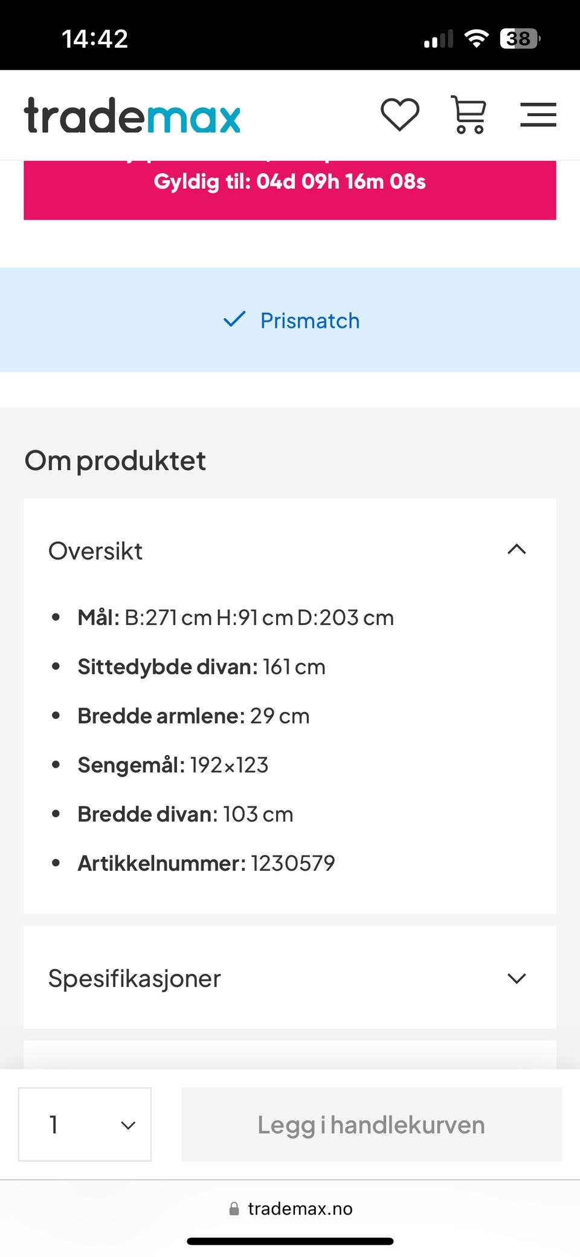Open the shopping cart icon
Viewport: 580px width, 1257px height.
coord(469,114)
